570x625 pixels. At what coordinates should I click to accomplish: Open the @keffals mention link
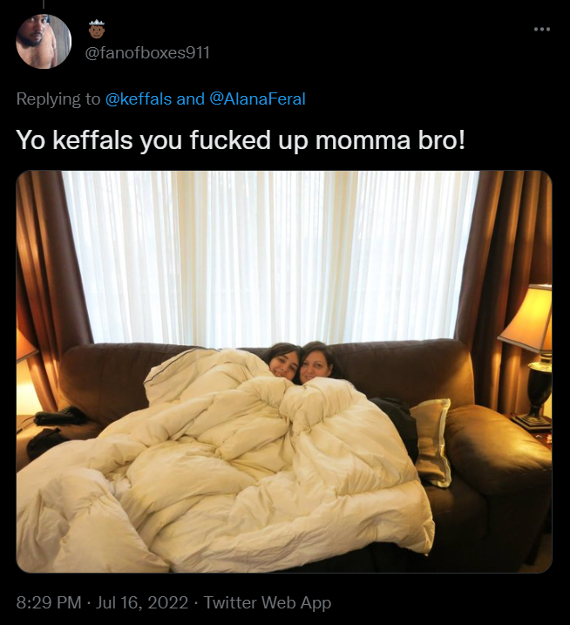[139, 99]
